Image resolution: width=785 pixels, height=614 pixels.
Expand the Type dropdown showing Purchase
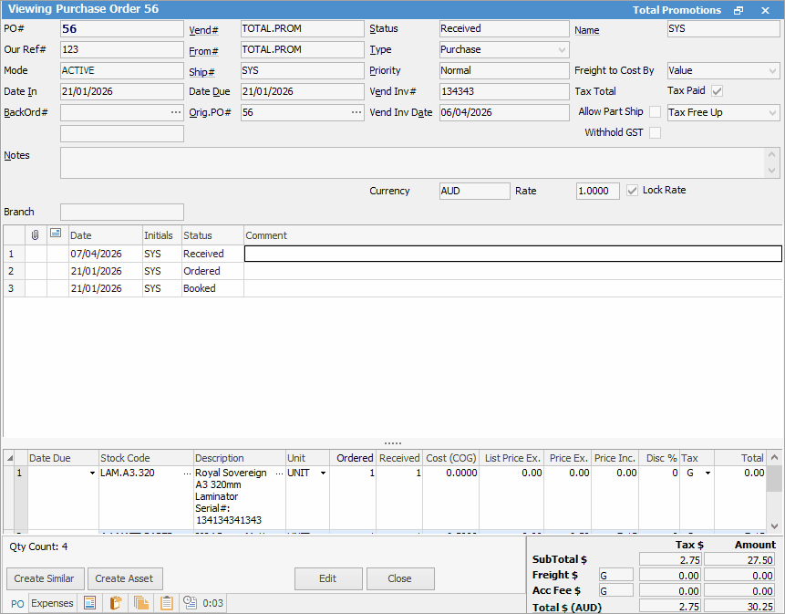[563, 50]
